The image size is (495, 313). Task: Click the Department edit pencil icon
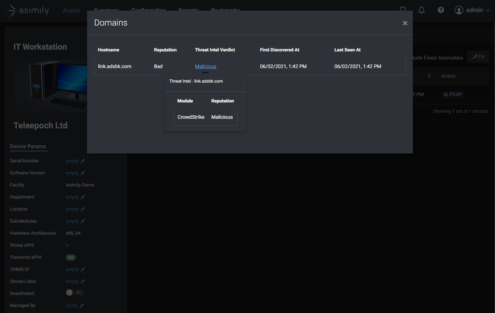click(x=82, y=197)
